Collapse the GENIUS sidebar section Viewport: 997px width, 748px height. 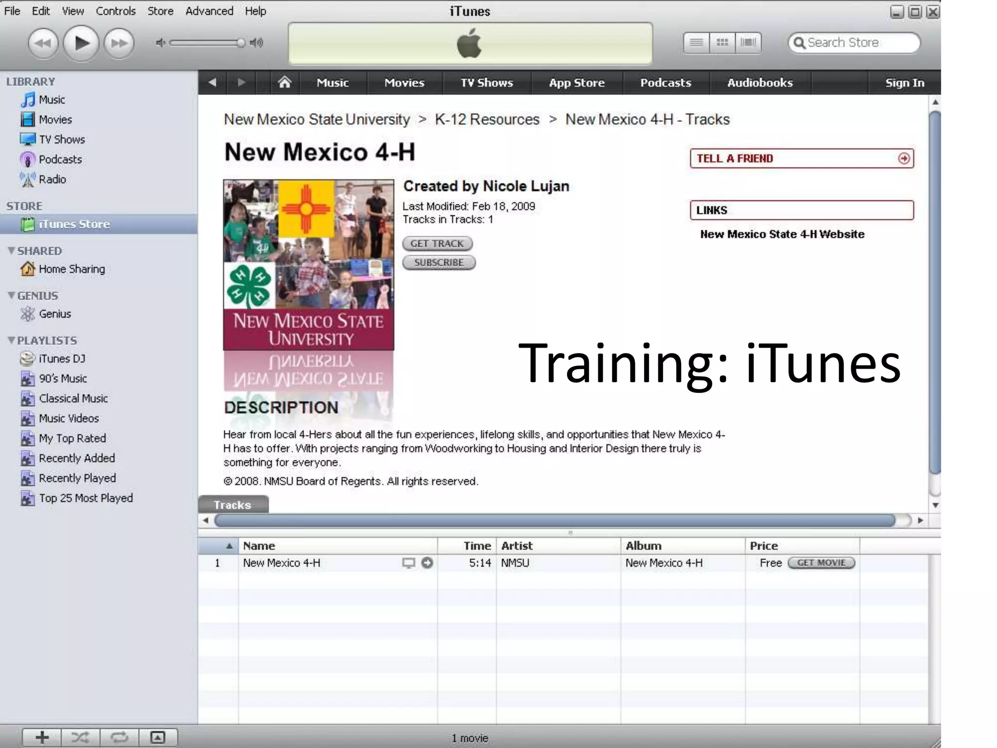coord(11,296)
